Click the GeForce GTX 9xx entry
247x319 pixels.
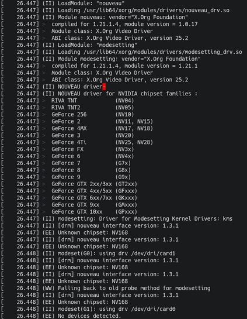click(x=95, y=205)
